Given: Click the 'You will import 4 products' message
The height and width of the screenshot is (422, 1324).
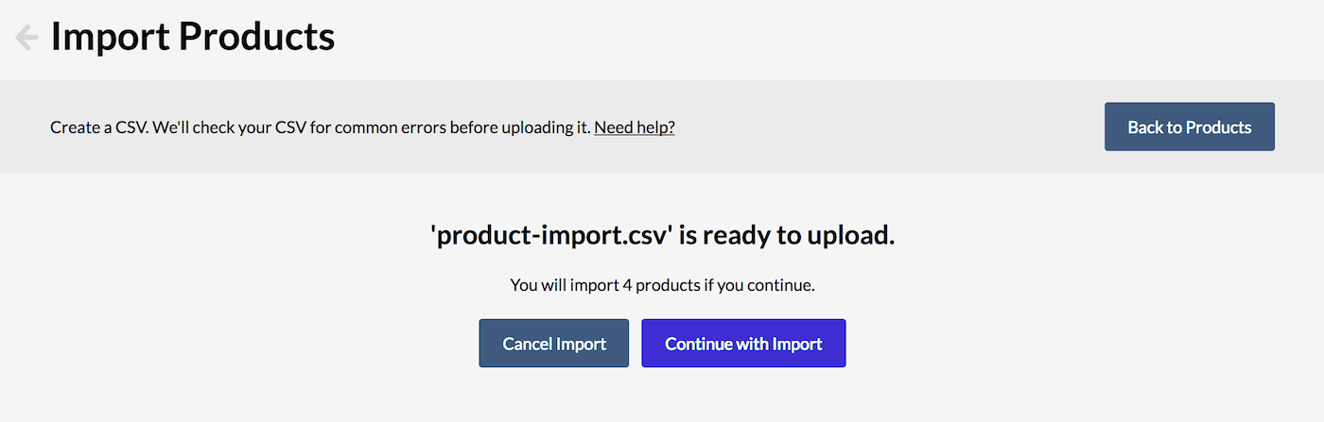Looking at the screenshot, I should pyautogui.click(x=662, y=284).
